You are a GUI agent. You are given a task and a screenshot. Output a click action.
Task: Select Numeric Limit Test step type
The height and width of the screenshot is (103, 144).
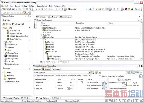click(16, 33)
